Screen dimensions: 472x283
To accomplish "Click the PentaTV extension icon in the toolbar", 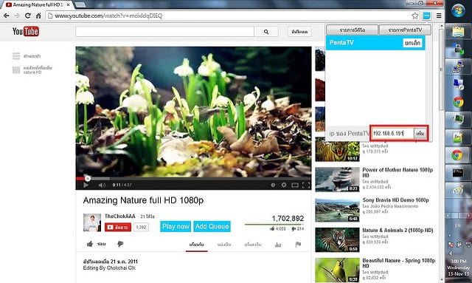I will pos(426,16).
